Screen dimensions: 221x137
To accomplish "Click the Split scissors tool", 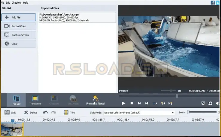I will [x=10, y=113].
